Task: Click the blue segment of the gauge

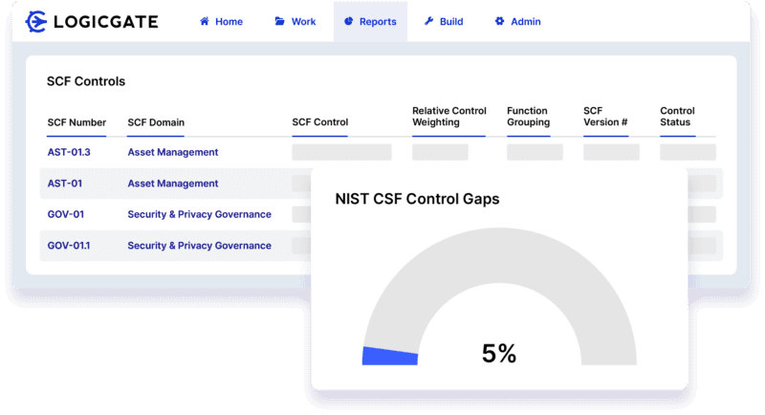Action: (x=389, y=356)
